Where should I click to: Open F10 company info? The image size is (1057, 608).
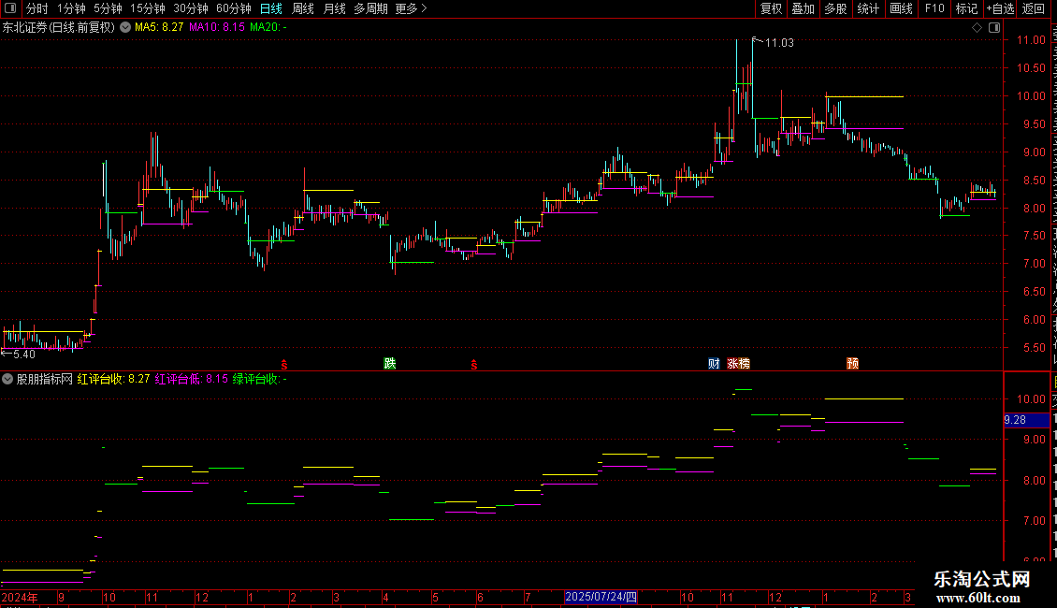(934, 8)
